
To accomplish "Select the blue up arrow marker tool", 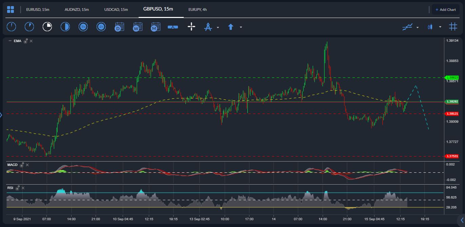I will (x=231, y=27).
